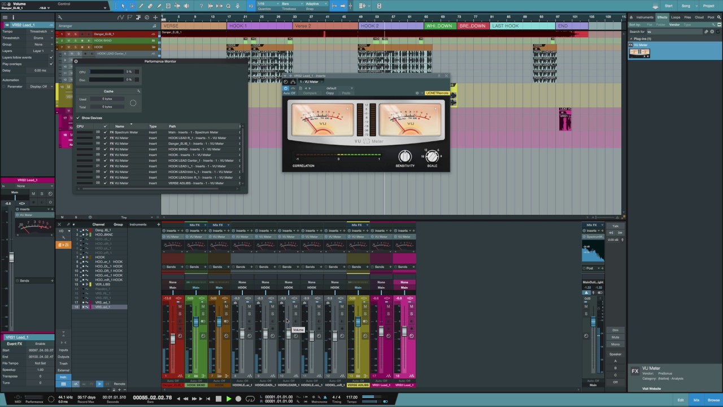
Task: Select the VU Meter thumbnail in browser
Action: tap(639, 53)
